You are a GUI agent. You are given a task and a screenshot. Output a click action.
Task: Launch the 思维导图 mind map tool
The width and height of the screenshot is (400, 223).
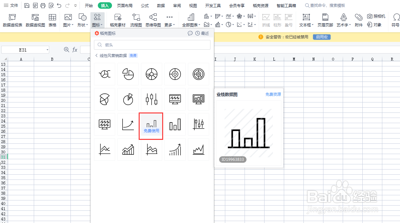tap(153, 20)
